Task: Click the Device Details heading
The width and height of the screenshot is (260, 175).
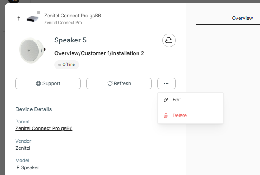Action: click(x=33, y=109)
